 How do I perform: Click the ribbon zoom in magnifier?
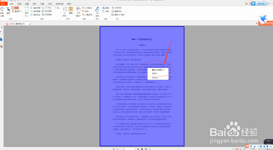click(x=58, y=8)
